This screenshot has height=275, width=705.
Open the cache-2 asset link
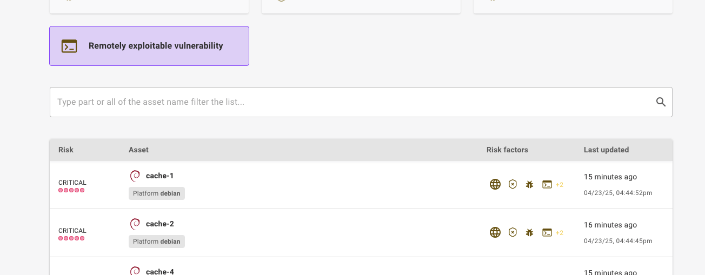[x=159, y=224]
